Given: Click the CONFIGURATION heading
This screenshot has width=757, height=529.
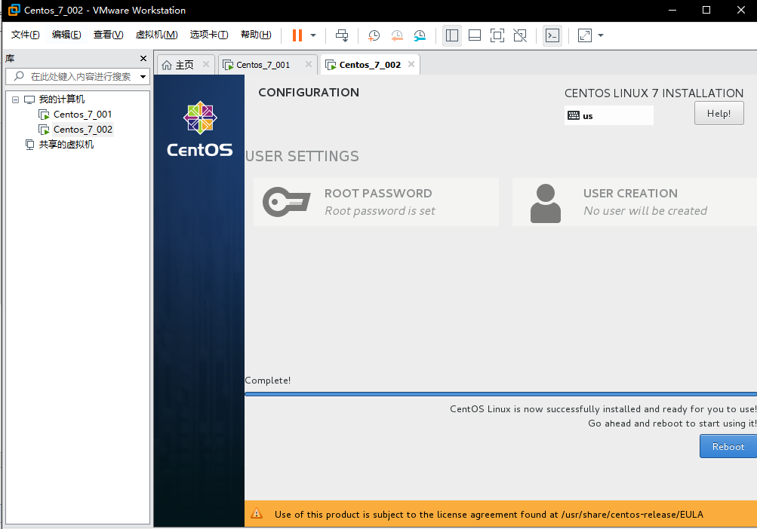Looking at the screenshot, I should pyautogui.click(x=309, y=93).
